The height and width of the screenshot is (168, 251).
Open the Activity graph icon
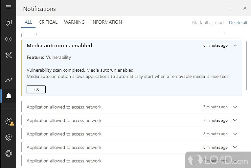(9, 80)
